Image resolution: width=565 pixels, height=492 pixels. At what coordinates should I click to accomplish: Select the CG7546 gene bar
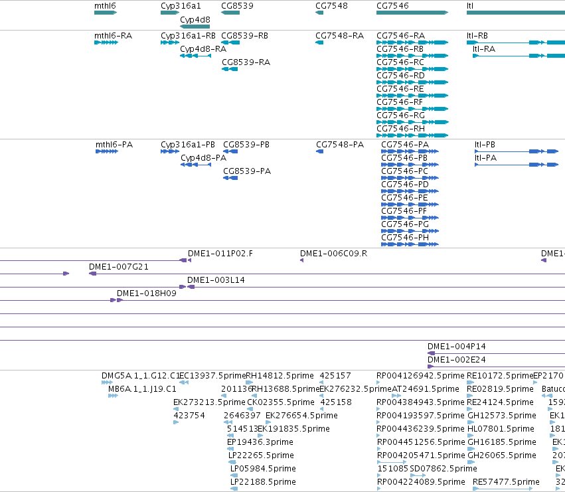[x=412, y=13]
